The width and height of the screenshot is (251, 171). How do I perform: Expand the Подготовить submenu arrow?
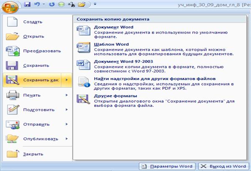[x=67, y=109]
